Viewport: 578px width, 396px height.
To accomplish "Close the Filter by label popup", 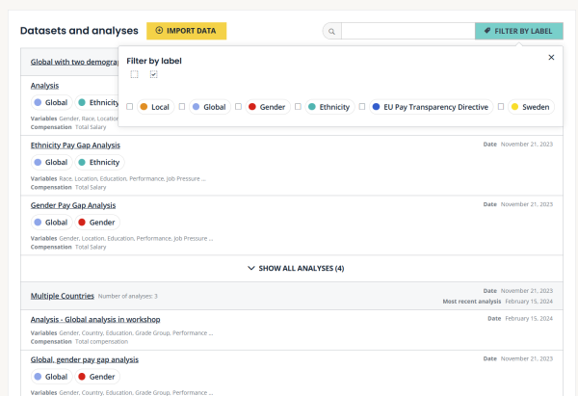I will tap(551, 58).
